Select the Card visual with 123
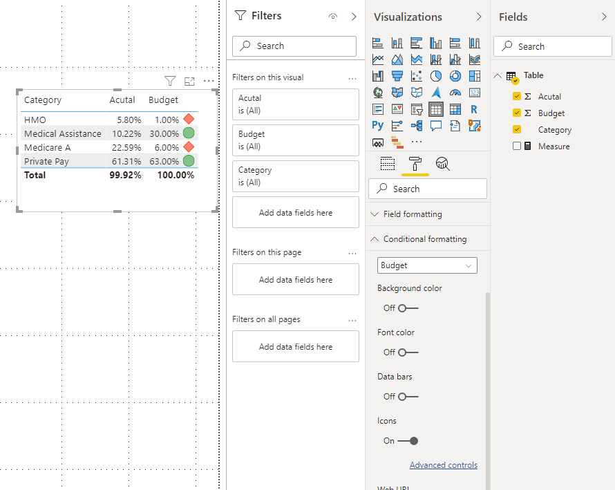Viewport: 615px width, 490px height. pos(475,93)
